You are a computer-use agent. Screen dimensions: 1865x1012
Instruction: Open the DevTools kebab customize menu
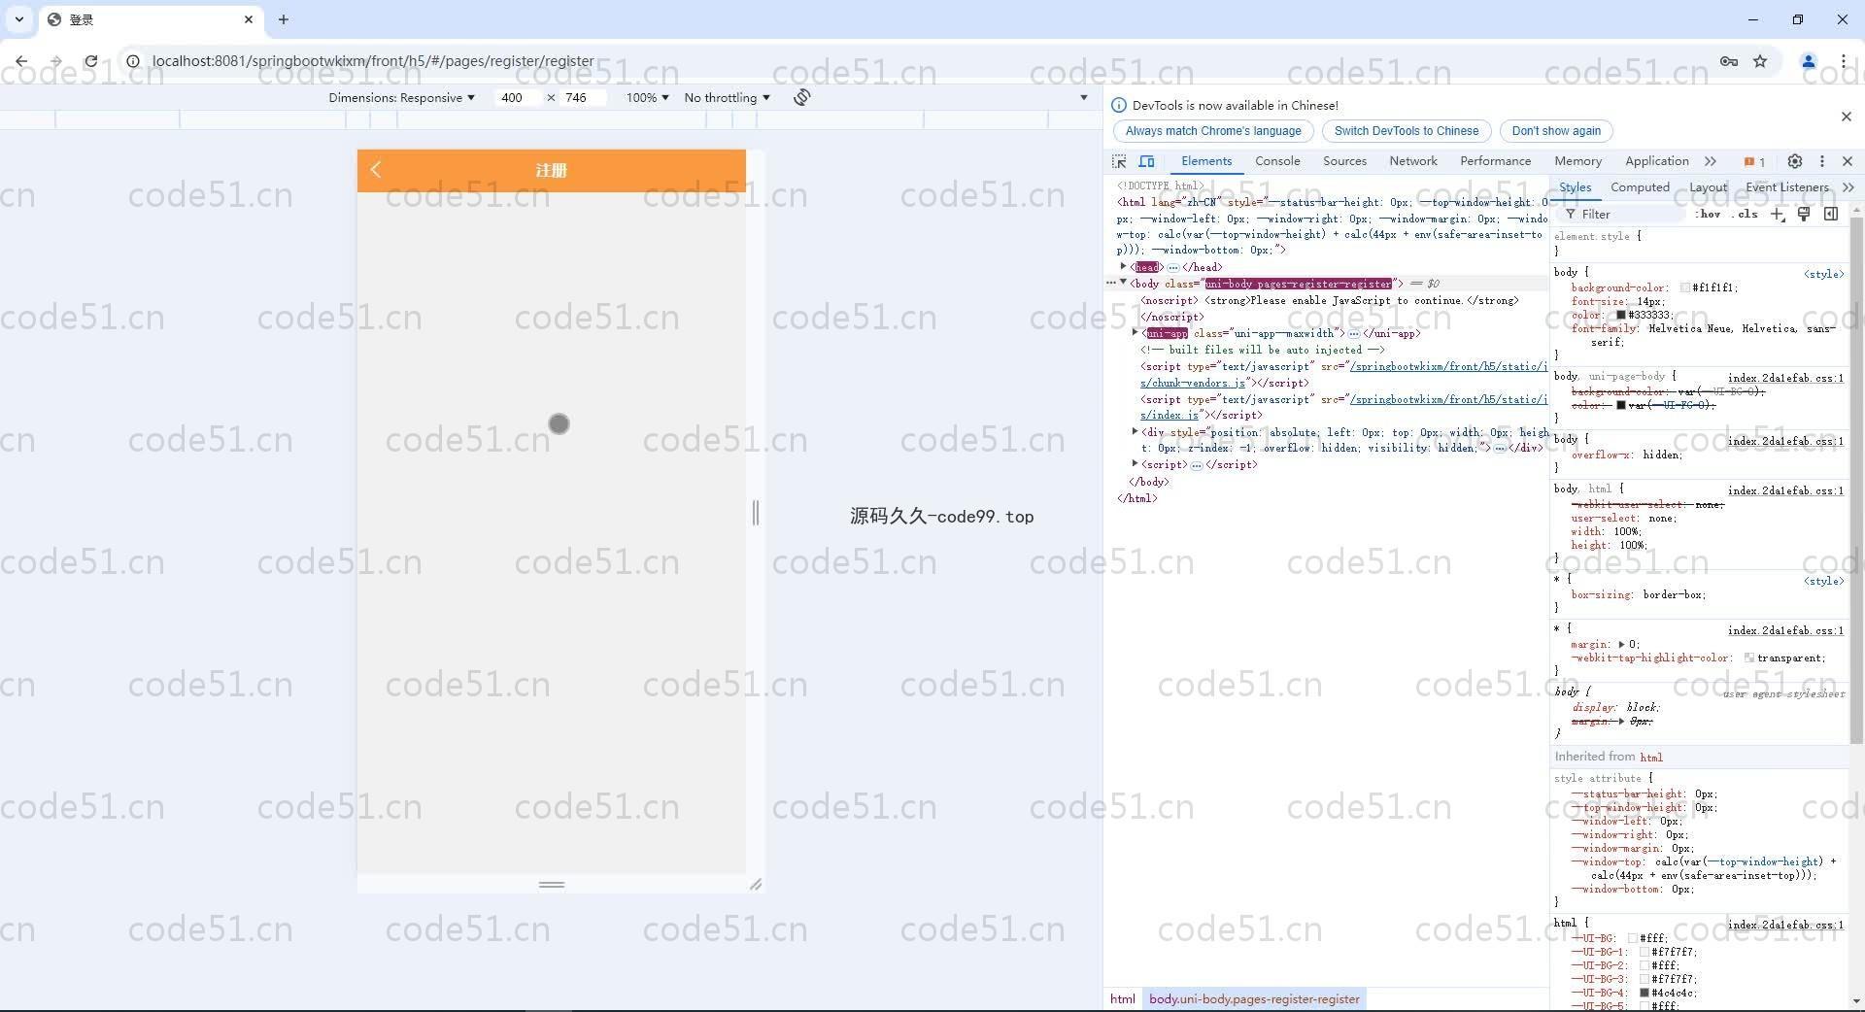[1822, 161]
